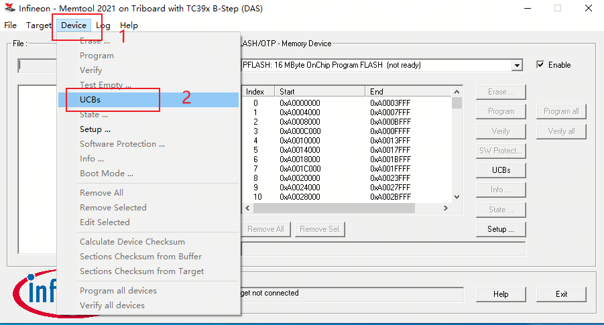604x325 pixels.
Task: Choose Program in Device menu
Action: 148,56
